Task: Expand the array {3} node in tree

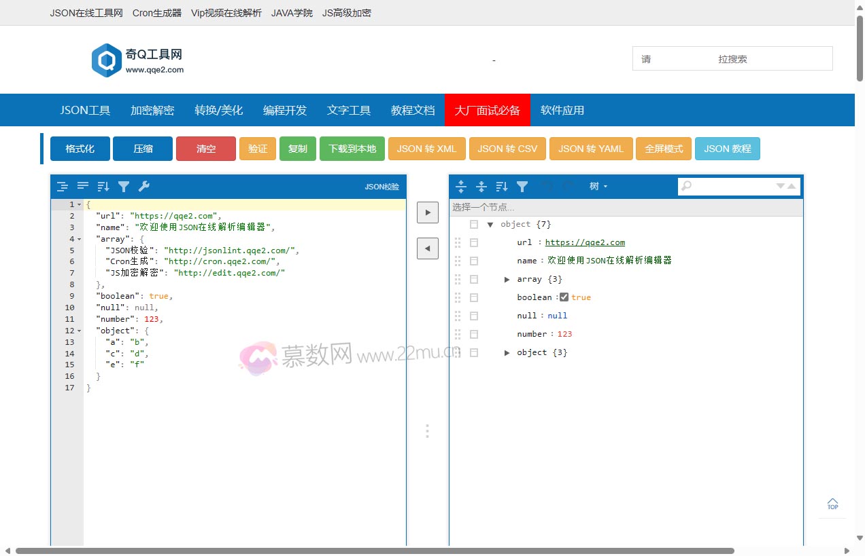Action: (507, 279)
